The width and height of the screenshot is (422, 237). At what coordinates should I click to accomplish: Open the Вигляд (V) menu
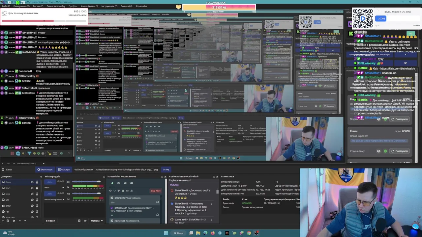pos(38,6)
